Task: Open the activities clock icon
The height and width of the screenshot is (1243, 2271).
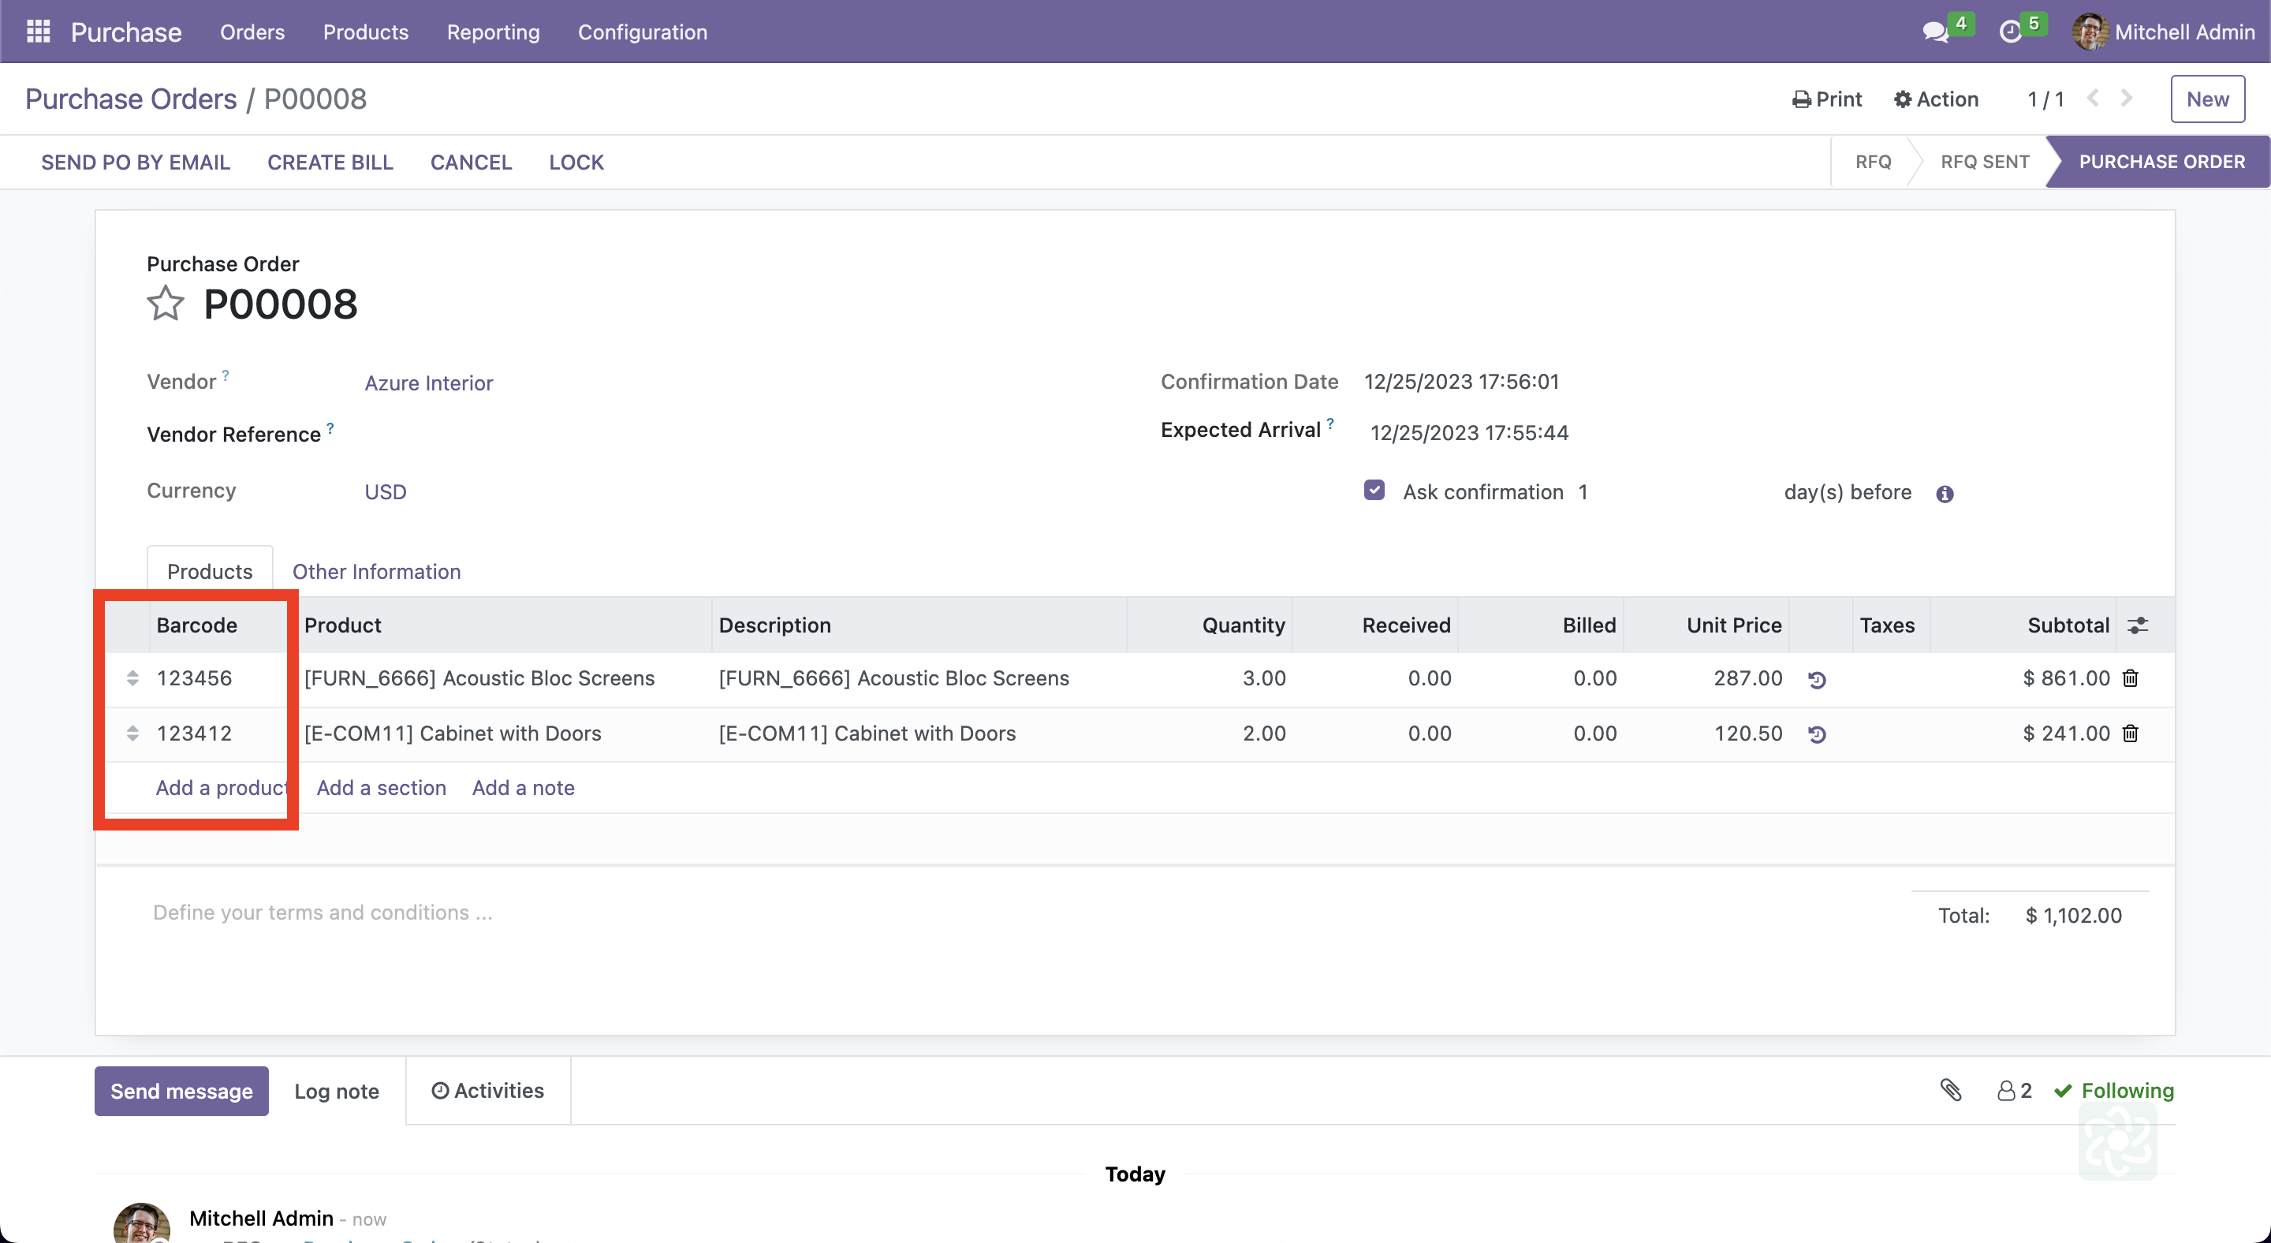Action: 2010,32
